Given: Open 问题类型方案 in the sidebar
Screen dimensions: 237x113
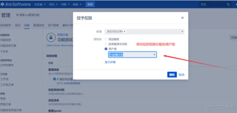Looking at the screenshot, I should click(x=8, y=46).
